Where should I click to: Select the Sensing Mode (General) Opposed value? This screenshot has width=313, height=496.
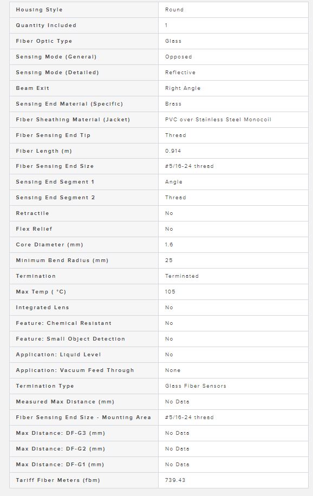pos(179,57)
